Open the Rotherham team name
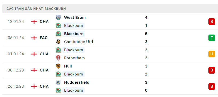The image size is (218, 97). tap(74, 58)
